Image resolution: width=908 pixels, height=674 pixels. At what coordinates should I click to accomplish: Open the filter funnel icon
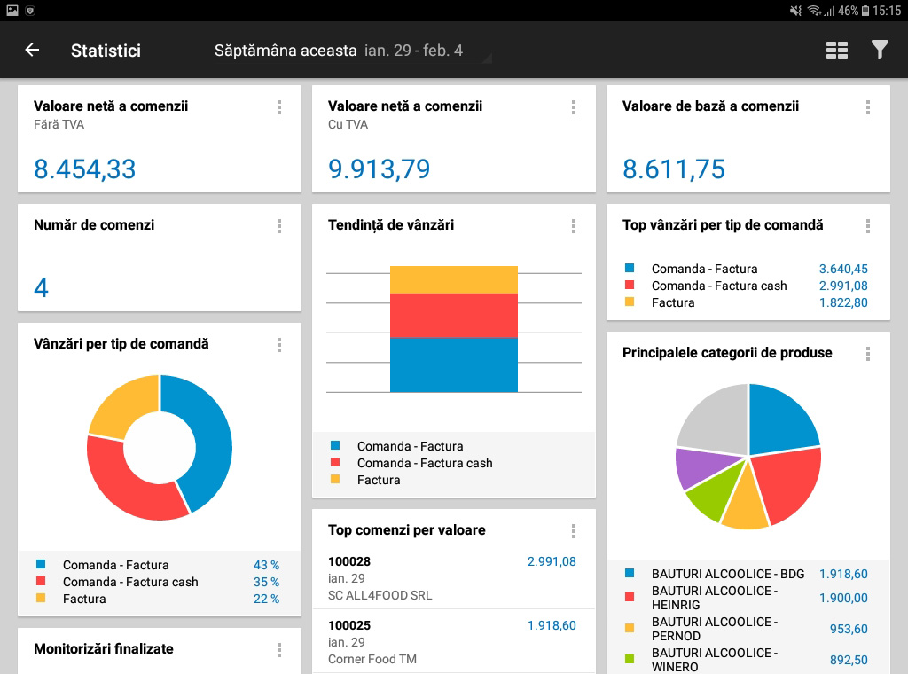(x=880, y=50)
